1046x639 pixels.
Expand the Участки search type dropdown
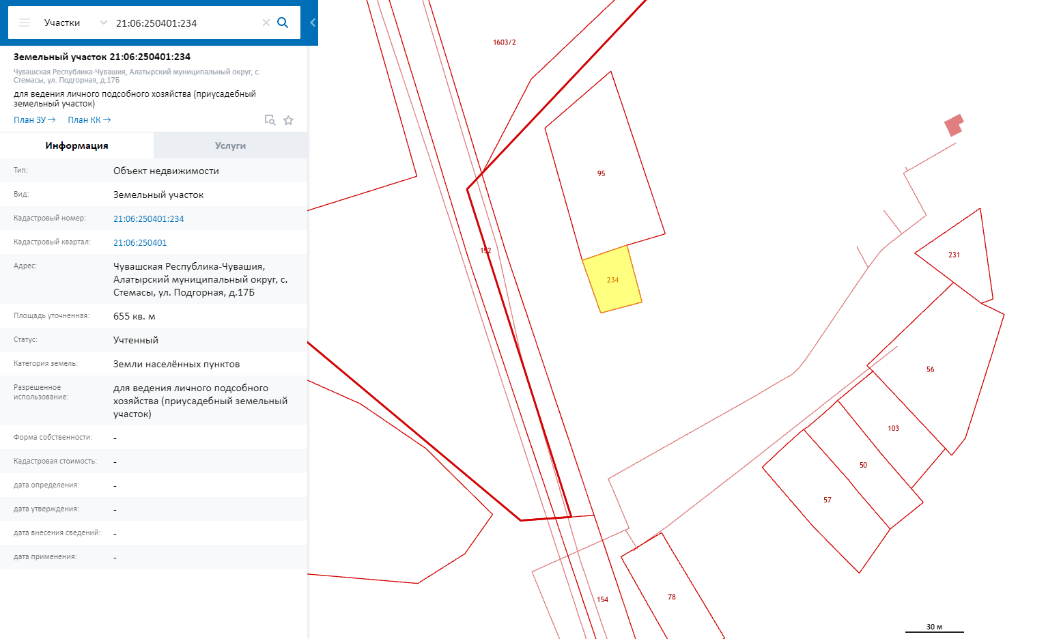point(104,23)
